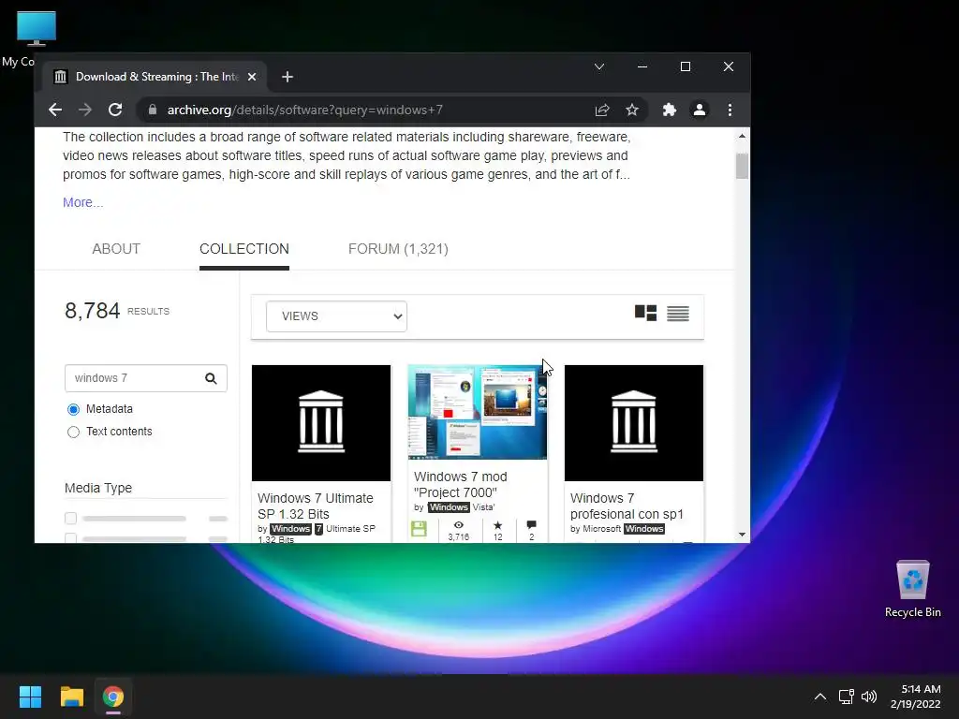
Task: Switch to list view layout
Action: pyautogui.click(x=678, y=313)
